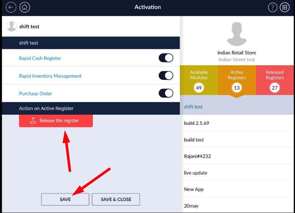This screenshot has width=295, height=213.
Task: Click the upload icon on Release button
Action: pos(33,120)
